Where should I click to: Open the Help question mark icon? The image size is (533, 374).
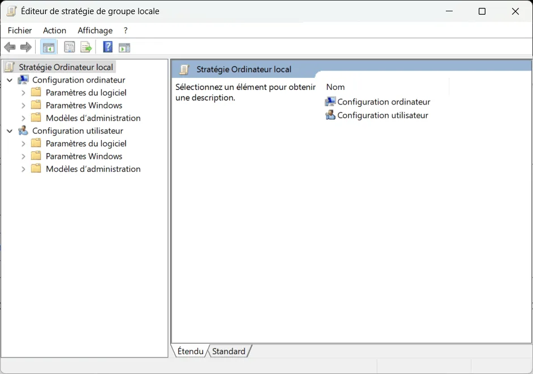pyautogui.click(x=108, y=47)
